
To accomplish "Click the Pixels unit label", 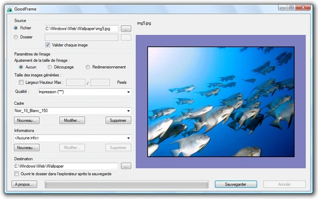I will [122, 83].
